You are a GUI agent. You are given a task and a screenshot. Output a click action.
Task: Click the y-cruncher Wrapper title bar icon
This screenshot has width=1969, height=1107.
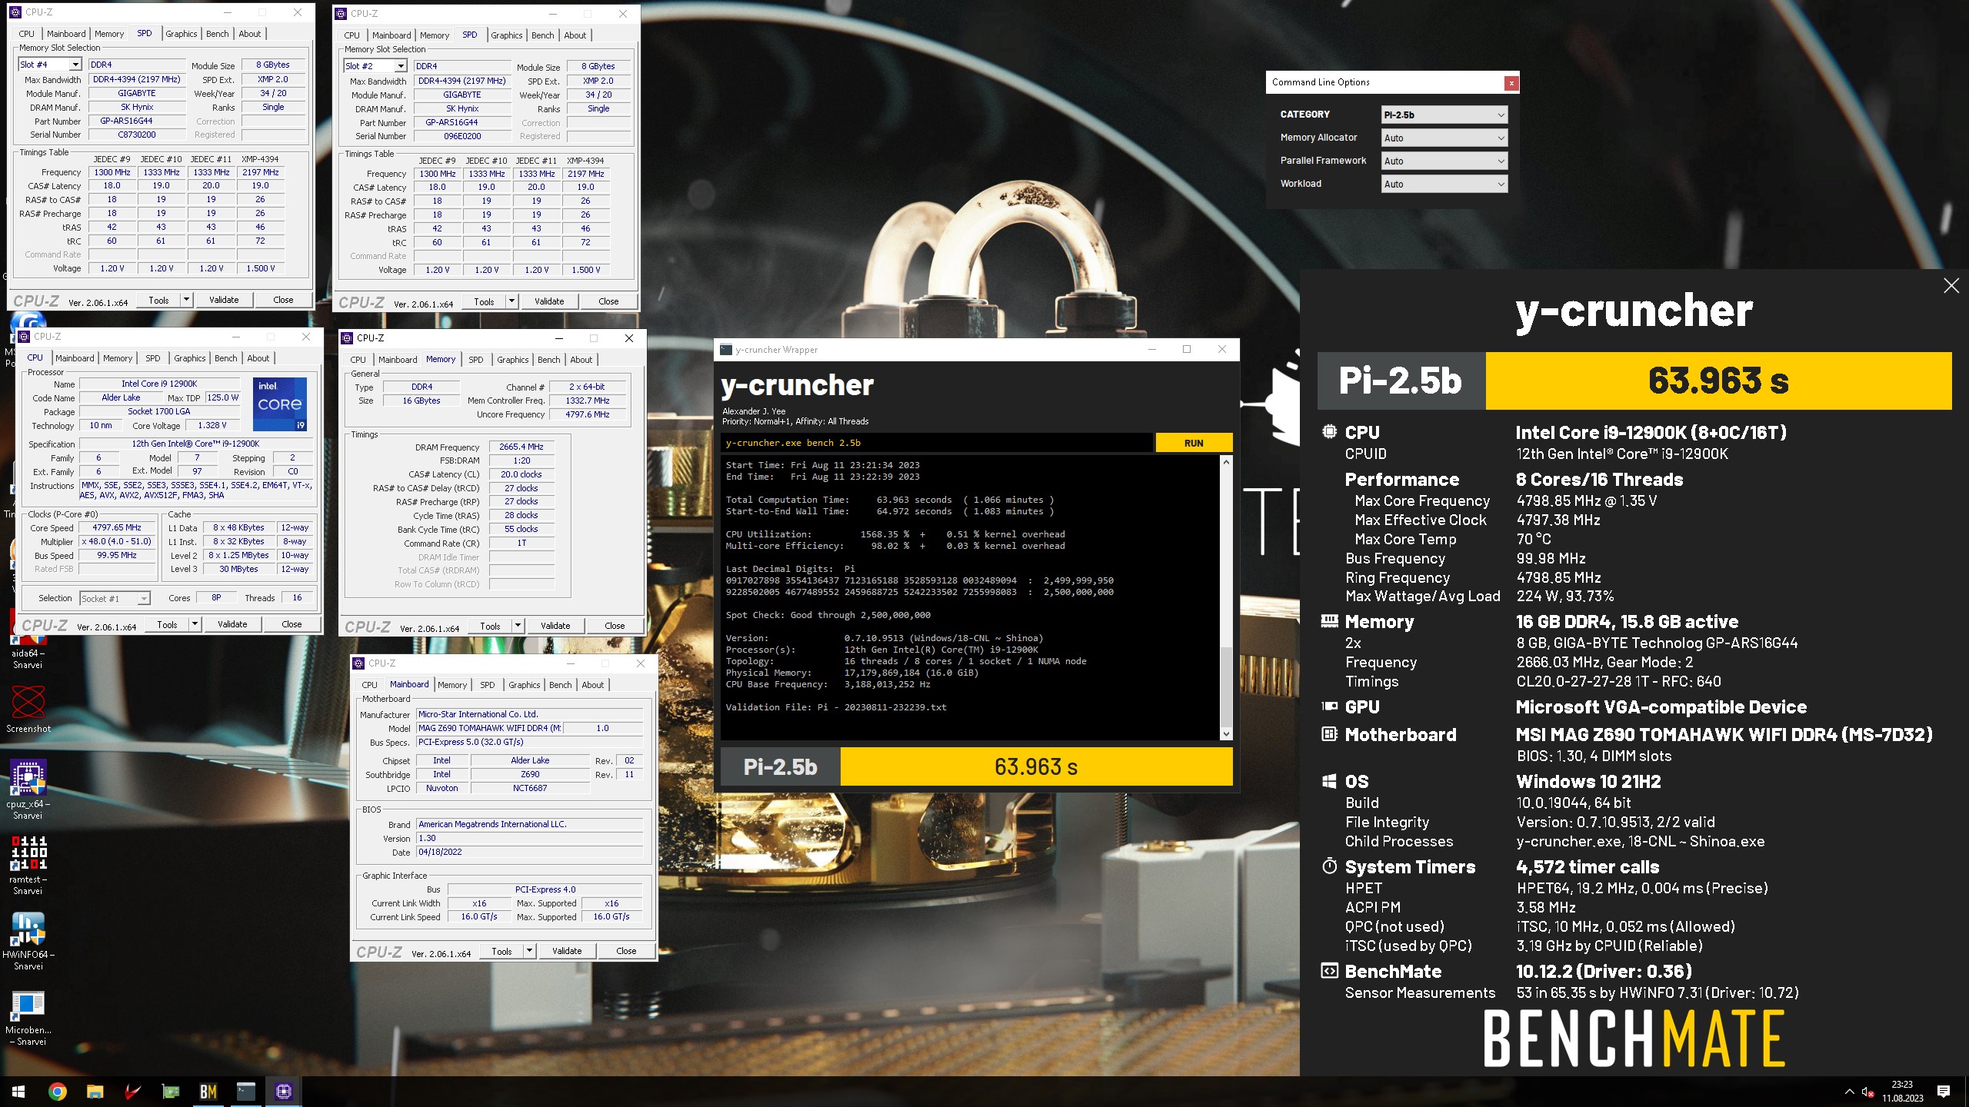725,350
